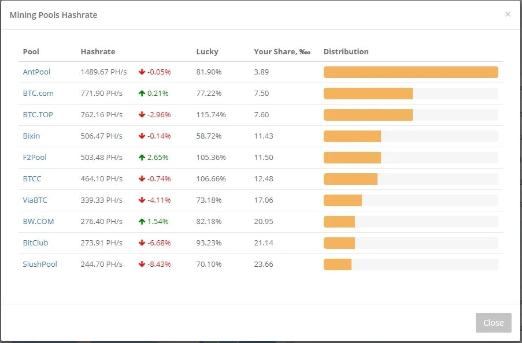
Task: Close the Mining Pools Hashrate dialog via X
Action: [508, 14]
